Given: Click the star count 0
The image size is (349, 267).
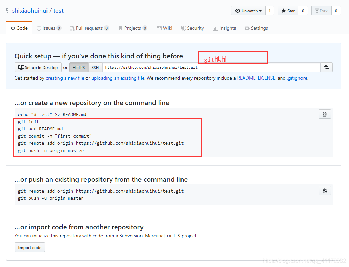Looking at the screenshot, I should click(303, 11).
